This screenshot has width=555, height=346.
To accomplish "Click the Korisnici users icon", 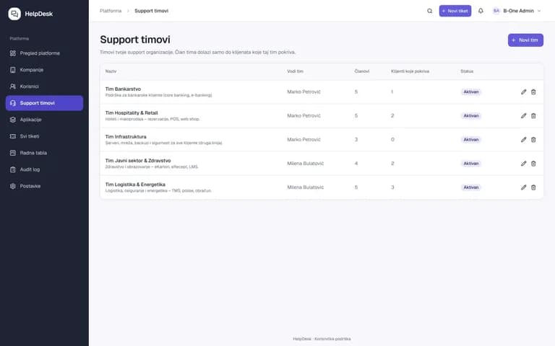I will pos(13,86).
